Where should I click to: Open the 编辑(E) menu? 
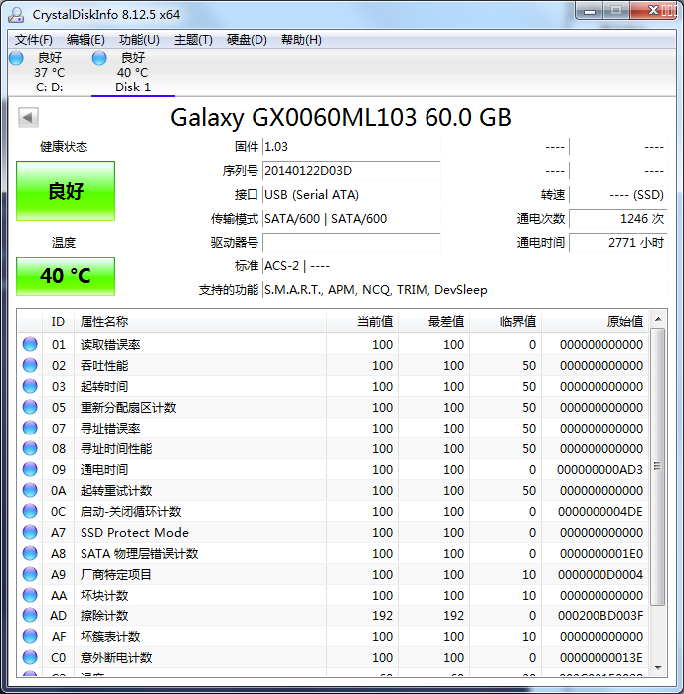click(85, 40)
